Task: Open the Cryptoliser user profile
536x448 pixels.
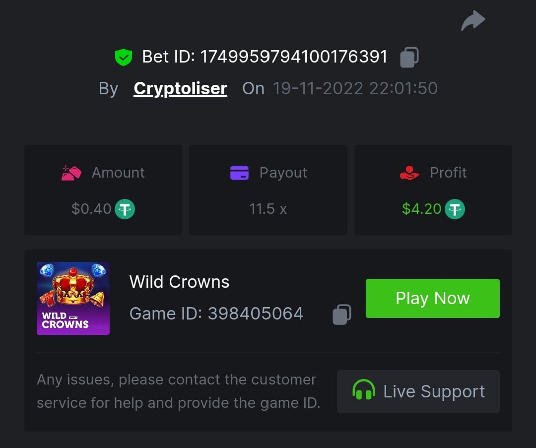Action: pyautogui.click(x=180, y=88)
